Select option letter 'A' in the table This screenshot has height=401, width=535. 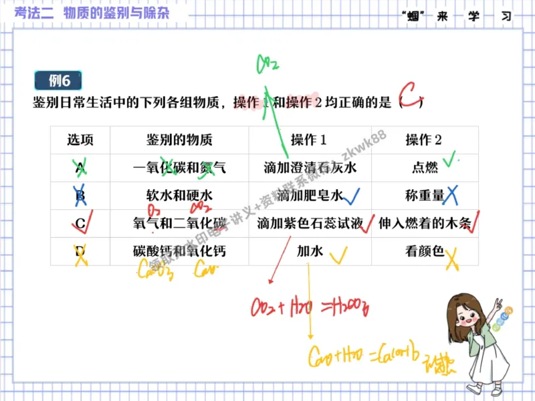tap(80, 168)
